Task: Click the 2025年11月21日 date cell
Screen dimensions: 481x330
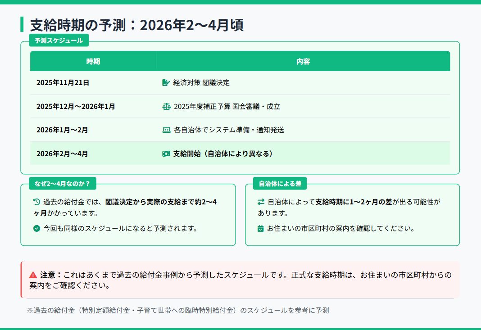Action: 63,83
